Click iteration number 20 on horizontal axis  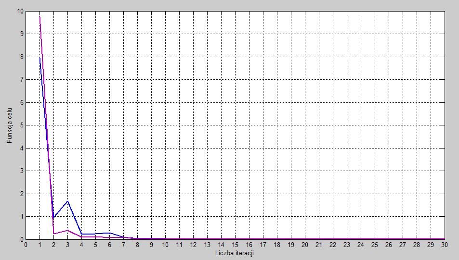click(x=305, y=245)
